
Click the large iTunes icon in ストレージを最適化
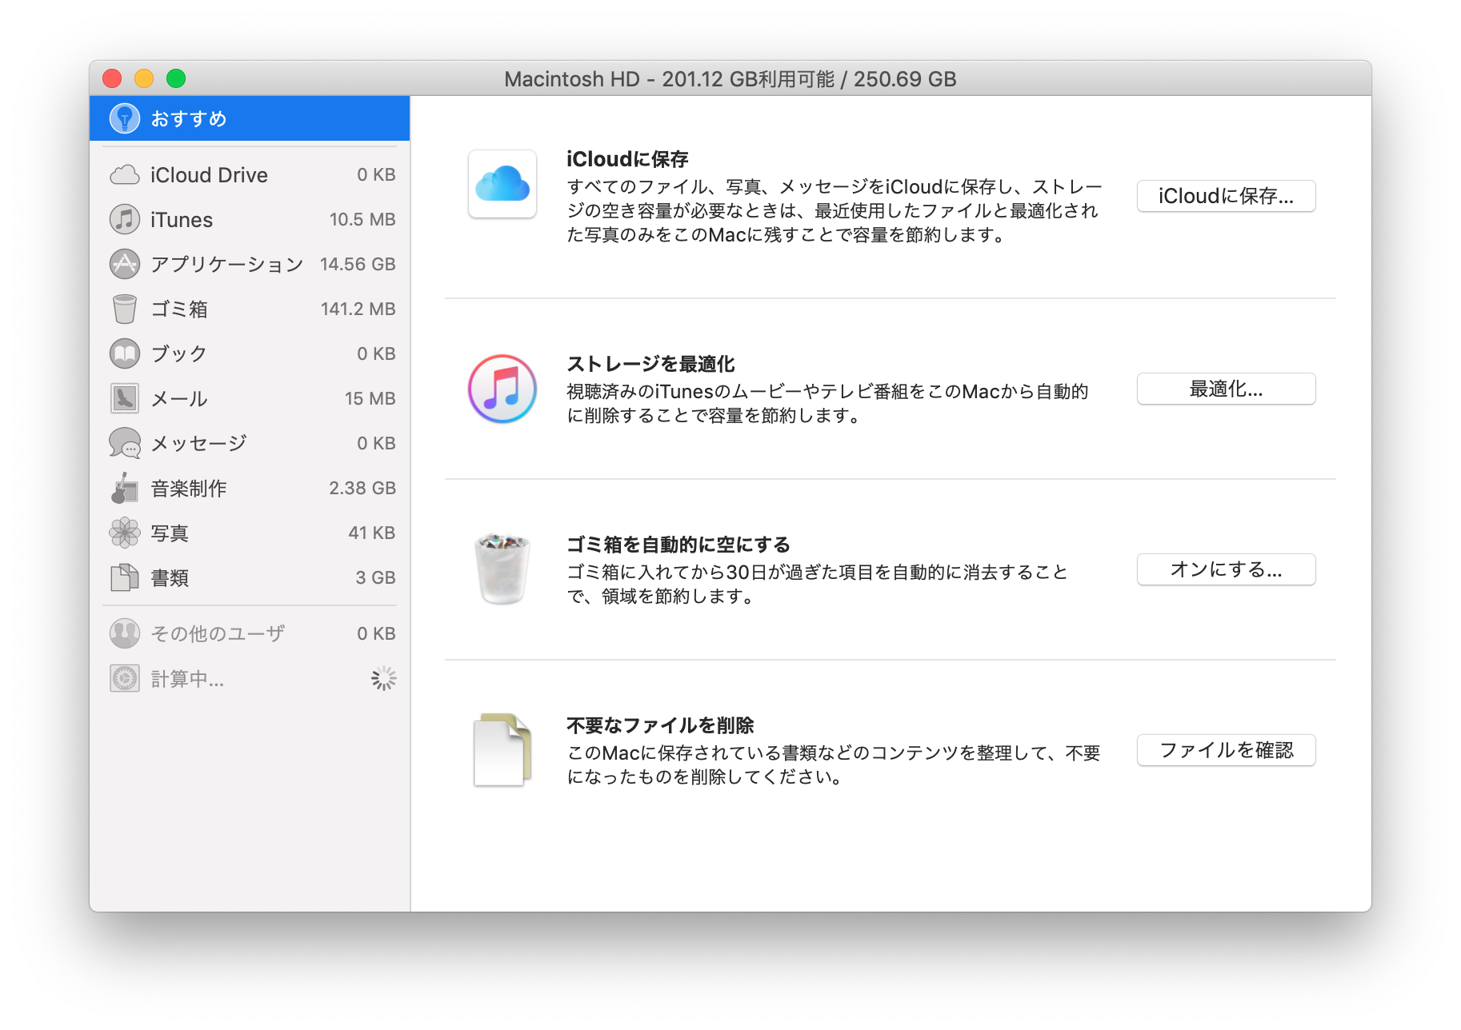click(x=502, y=389)
